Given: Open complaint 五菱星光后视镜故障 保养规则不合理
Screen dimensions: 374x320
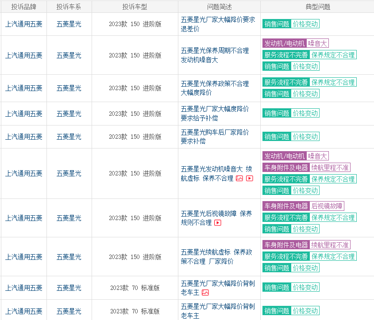Looking at the screenshot, I should [216, 218].
